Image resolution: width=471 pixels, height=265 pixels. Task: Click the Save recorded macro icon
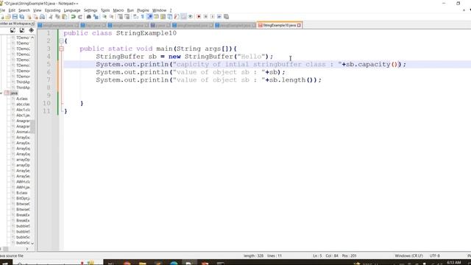pos(226,17)
